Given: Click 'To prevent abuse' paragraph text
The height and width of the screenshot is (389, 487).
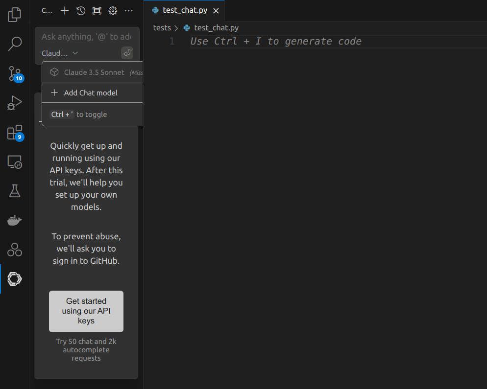Looking at the screenshot, I should (86, 249).
